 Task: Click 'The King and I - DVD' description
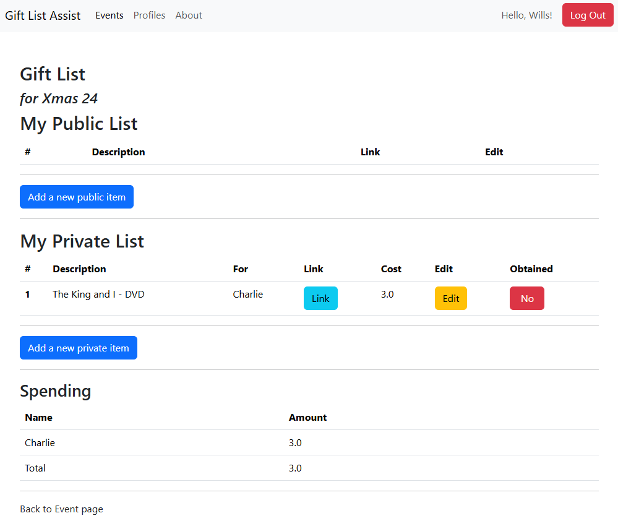[x=98, y=295]
